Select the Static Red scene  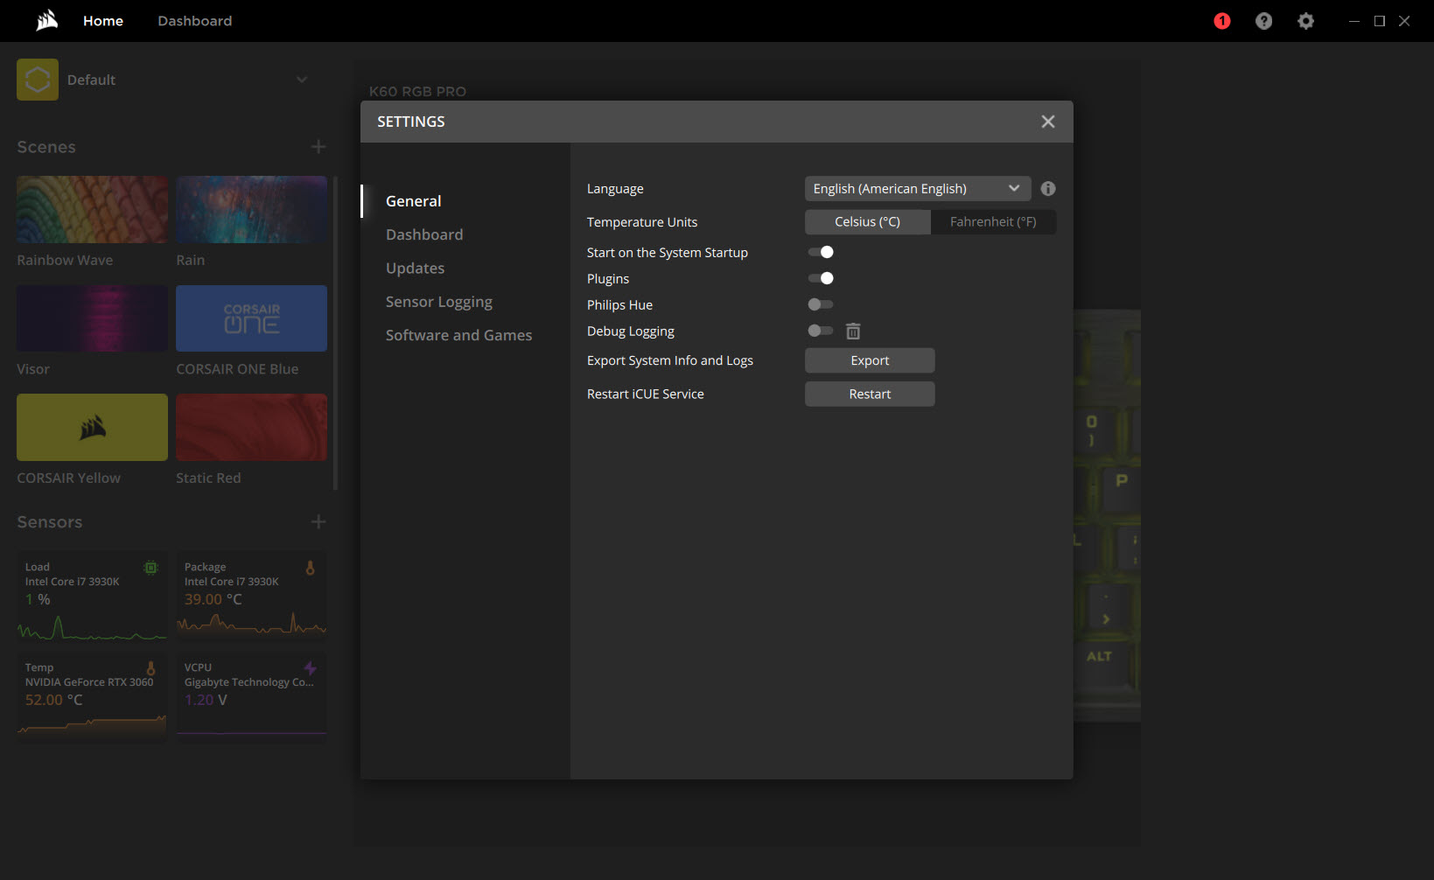click(x=251, y=427)
